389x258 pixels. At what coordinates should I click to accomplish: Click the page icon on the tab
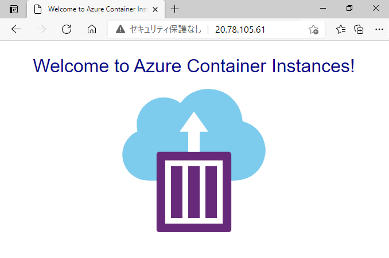click(38, 9)
